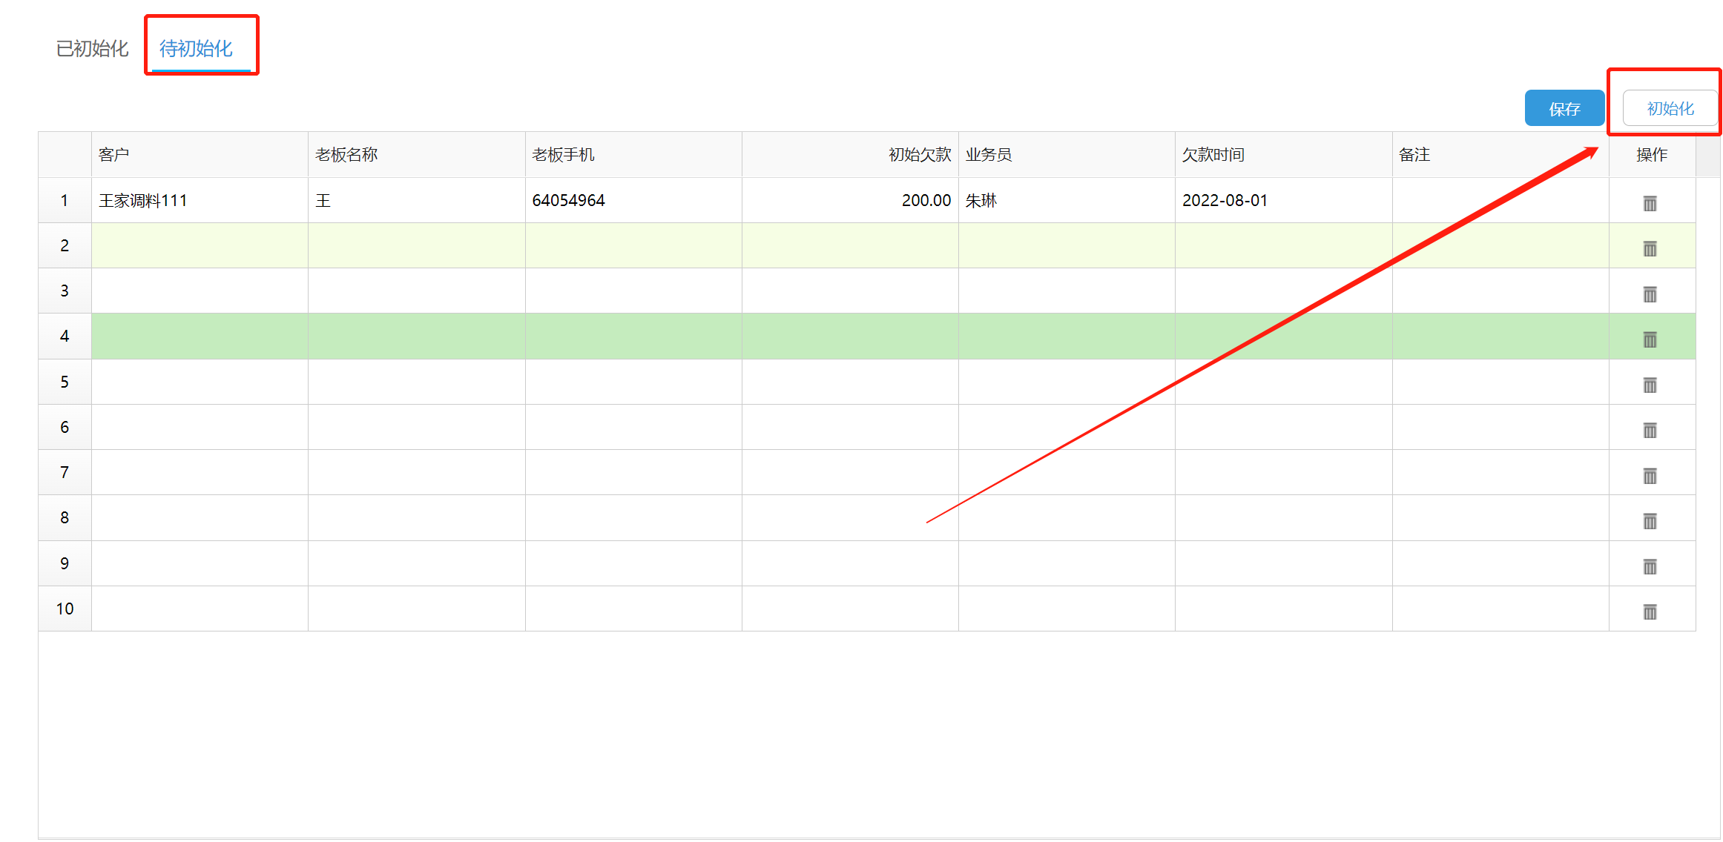Click the 老板手机 column header
This screenshot has width=1723, height=842.
pos(633,154)
